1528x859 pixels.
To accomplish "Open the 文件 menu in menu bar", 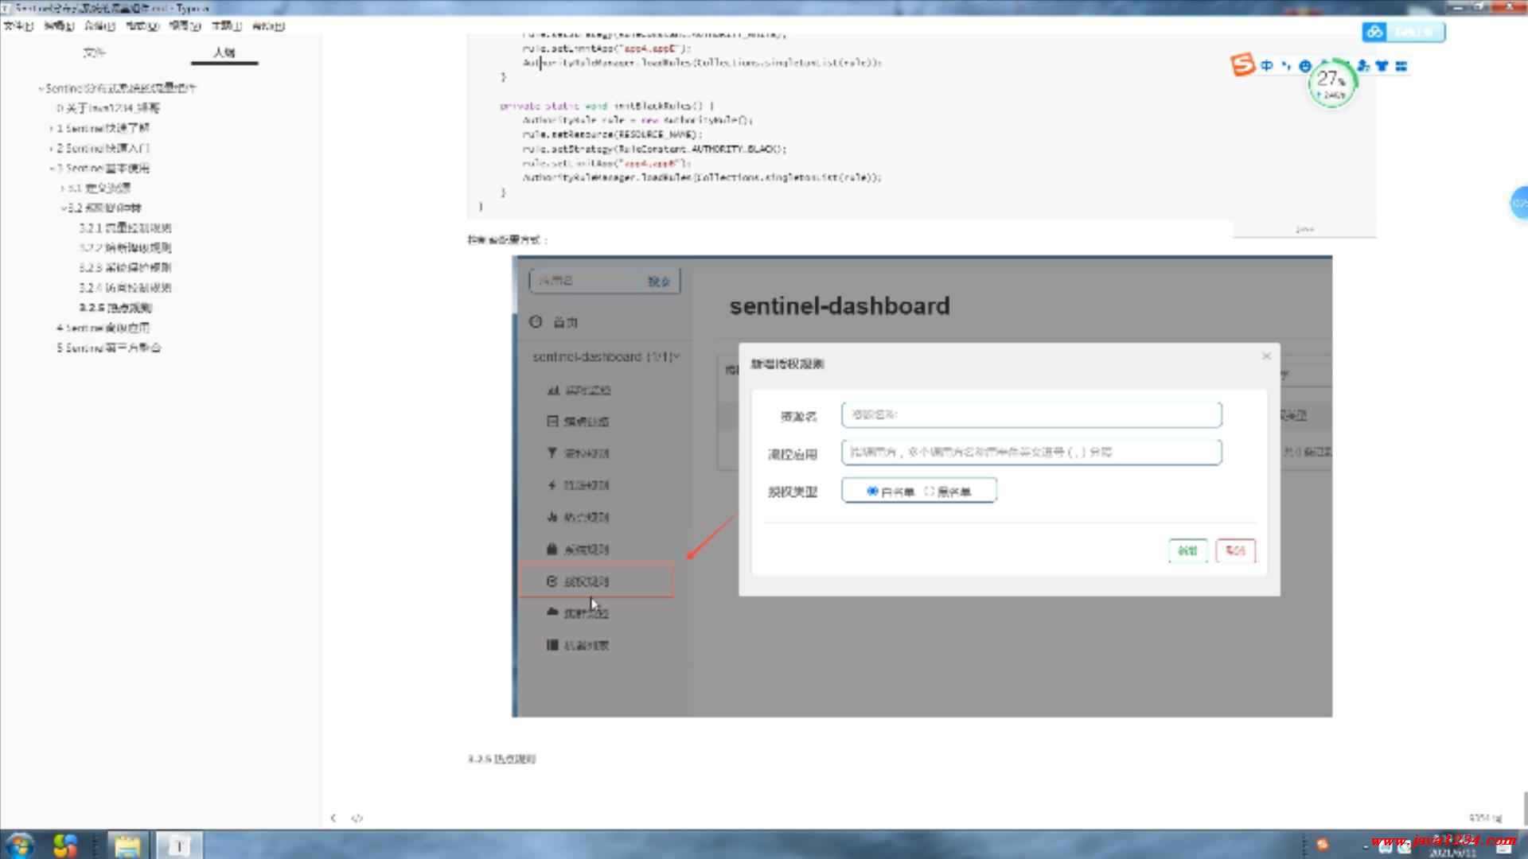I will click(18, 26).
